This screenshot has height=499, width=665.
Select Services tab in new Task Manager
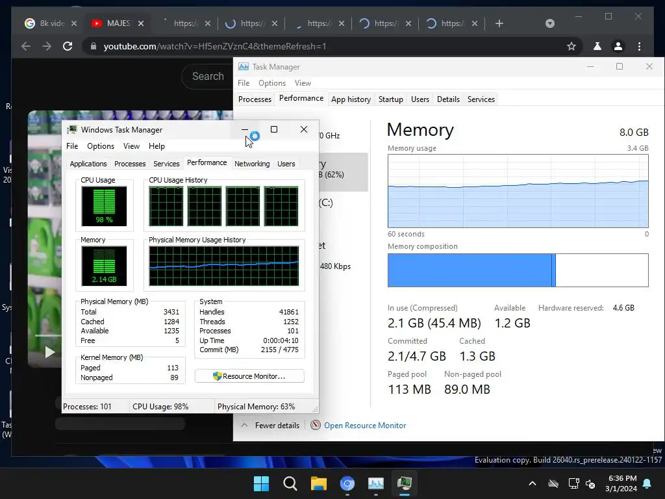481,99
